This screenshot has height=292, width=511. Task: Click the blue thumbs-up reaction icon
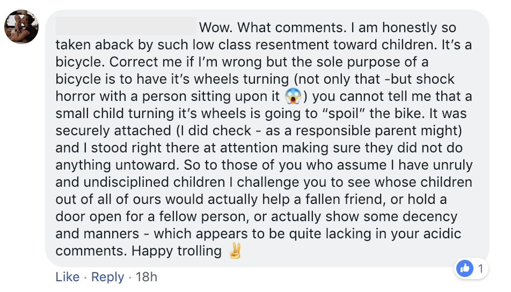click(465, 268)
